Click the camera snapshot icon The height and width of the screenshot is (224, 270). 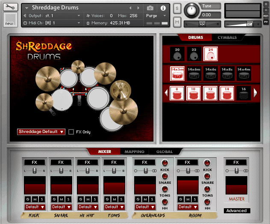pos(150,8)
